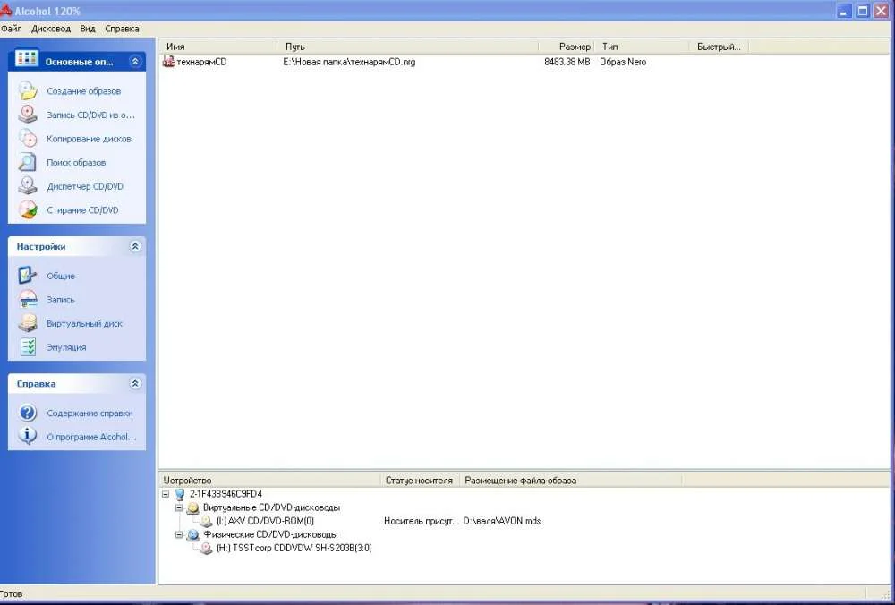This screenshot has width=895, height=605.
Task: Collapse the 2-1F43B946C9FD4 tree node
Action: (166, 494)
